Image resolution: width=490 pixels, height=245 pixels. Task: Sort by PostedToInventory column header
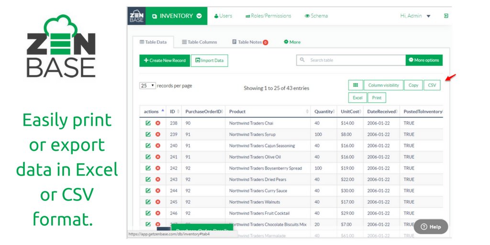(422, 111)
